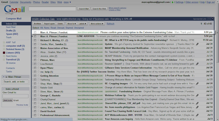Click computer stuff label color square
Viewport: 219px width, 121px height.
click(4, 46)
